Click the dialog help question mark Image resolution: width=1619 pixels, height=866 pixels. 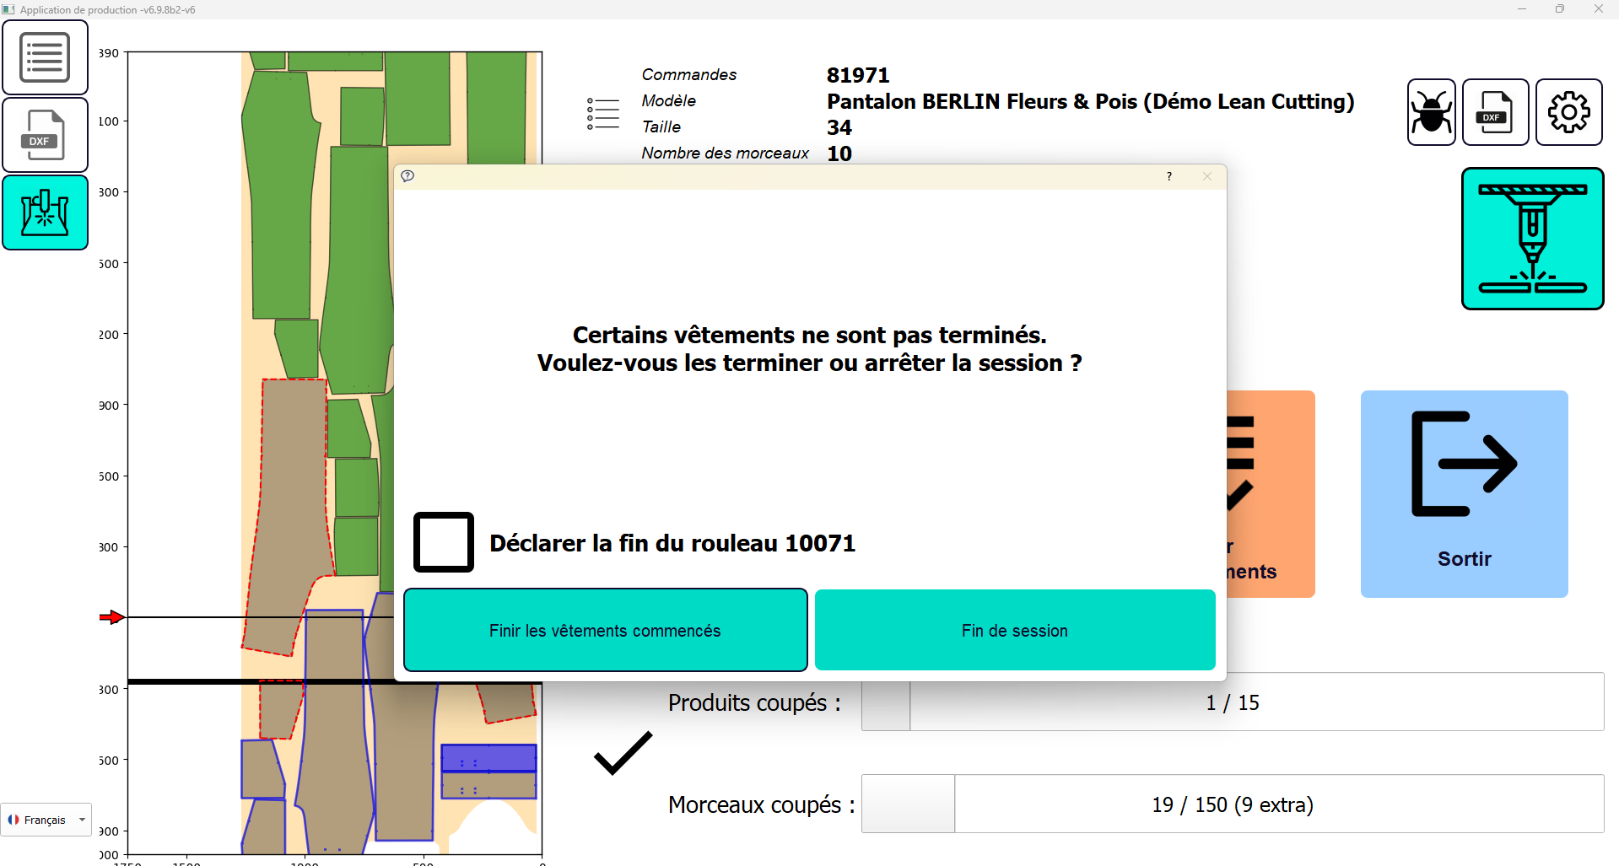point(1168,176)
